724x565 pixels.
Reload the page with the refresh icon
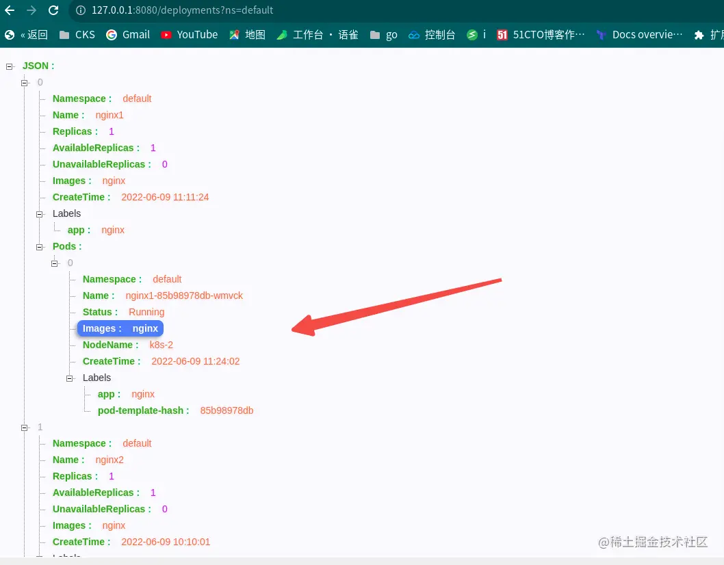pos(53,10)
